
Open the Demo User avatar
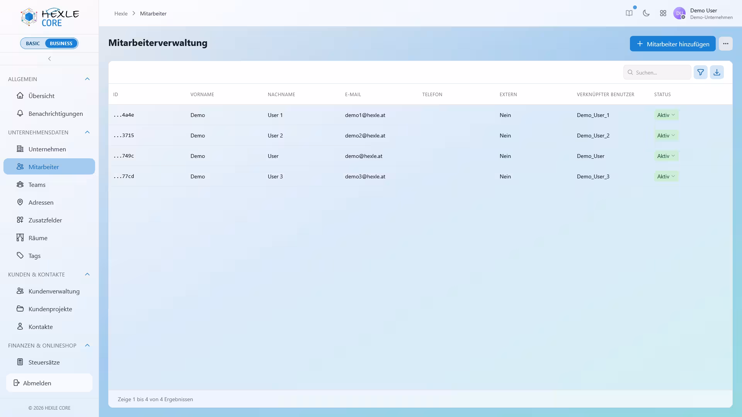pos(679,13)
